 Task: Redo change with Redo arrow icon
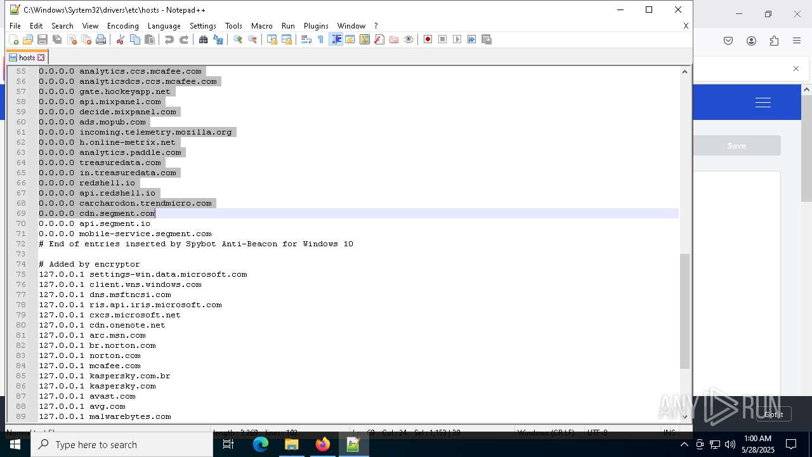(184, 39)
